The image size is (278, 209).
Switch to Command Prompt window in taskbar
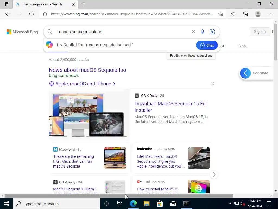[186, 204]
